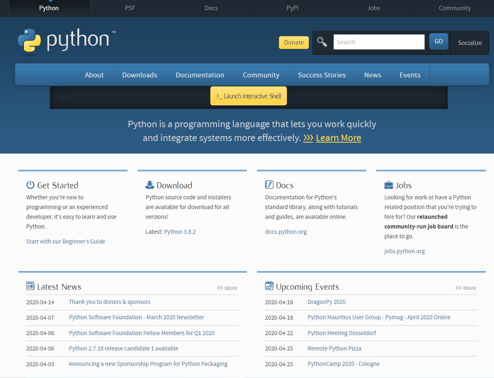
Task: Open the March 2020 Newsletter article
Action: tap(136, 317)
